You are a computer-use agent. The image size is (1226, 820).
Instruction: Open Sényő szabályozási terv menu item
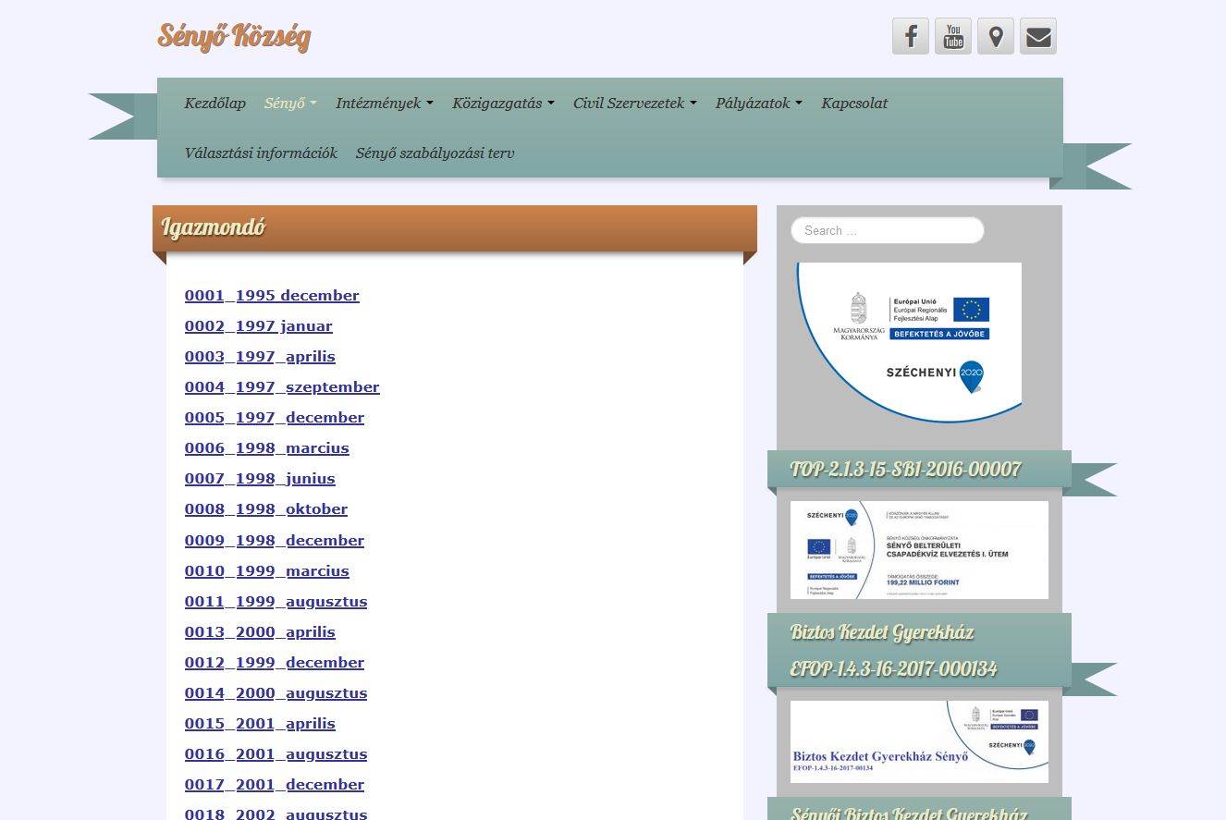[x=435, y=153]
